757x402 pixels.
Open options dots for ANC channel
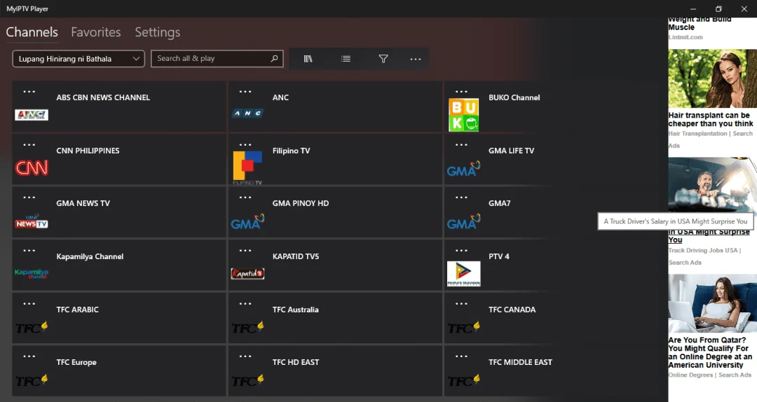point(245,92)
